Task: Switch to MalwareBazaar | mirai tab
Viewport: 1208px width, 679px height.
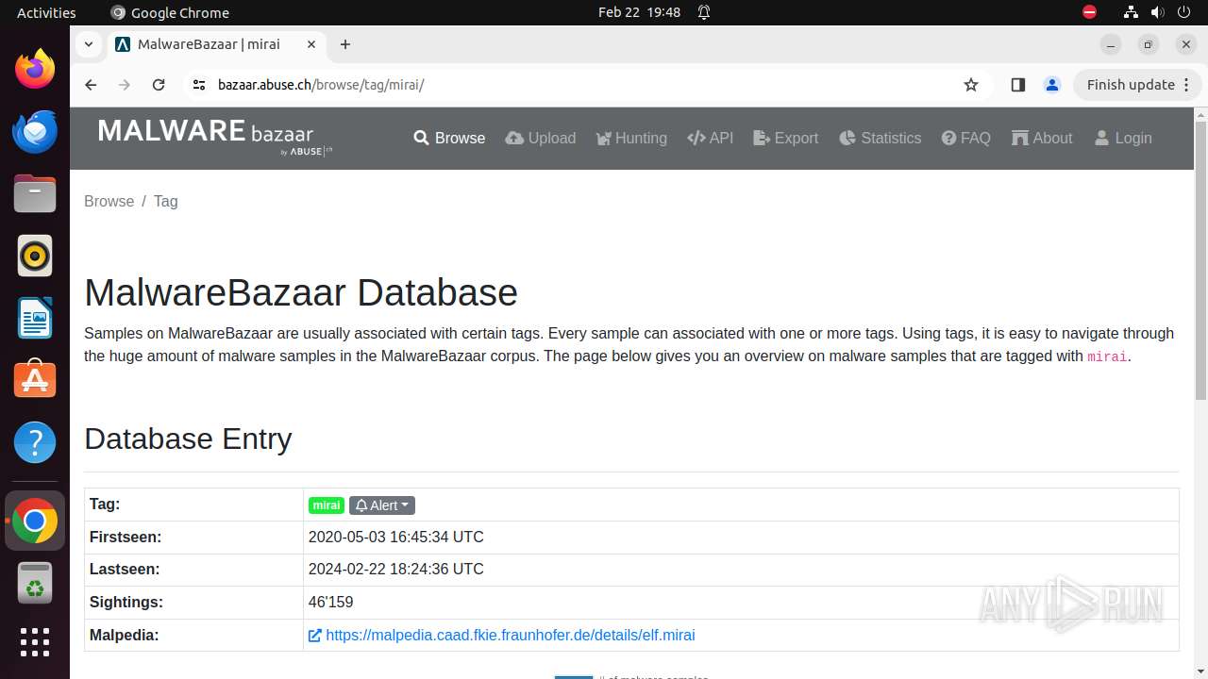Action: 215,44
